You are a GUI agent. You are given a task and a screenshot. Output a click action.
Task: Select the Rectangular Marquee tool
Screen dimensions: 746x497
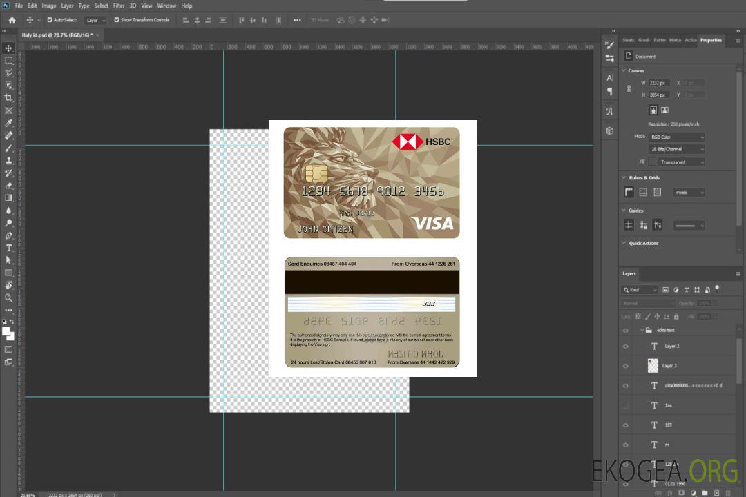point(8,61)
